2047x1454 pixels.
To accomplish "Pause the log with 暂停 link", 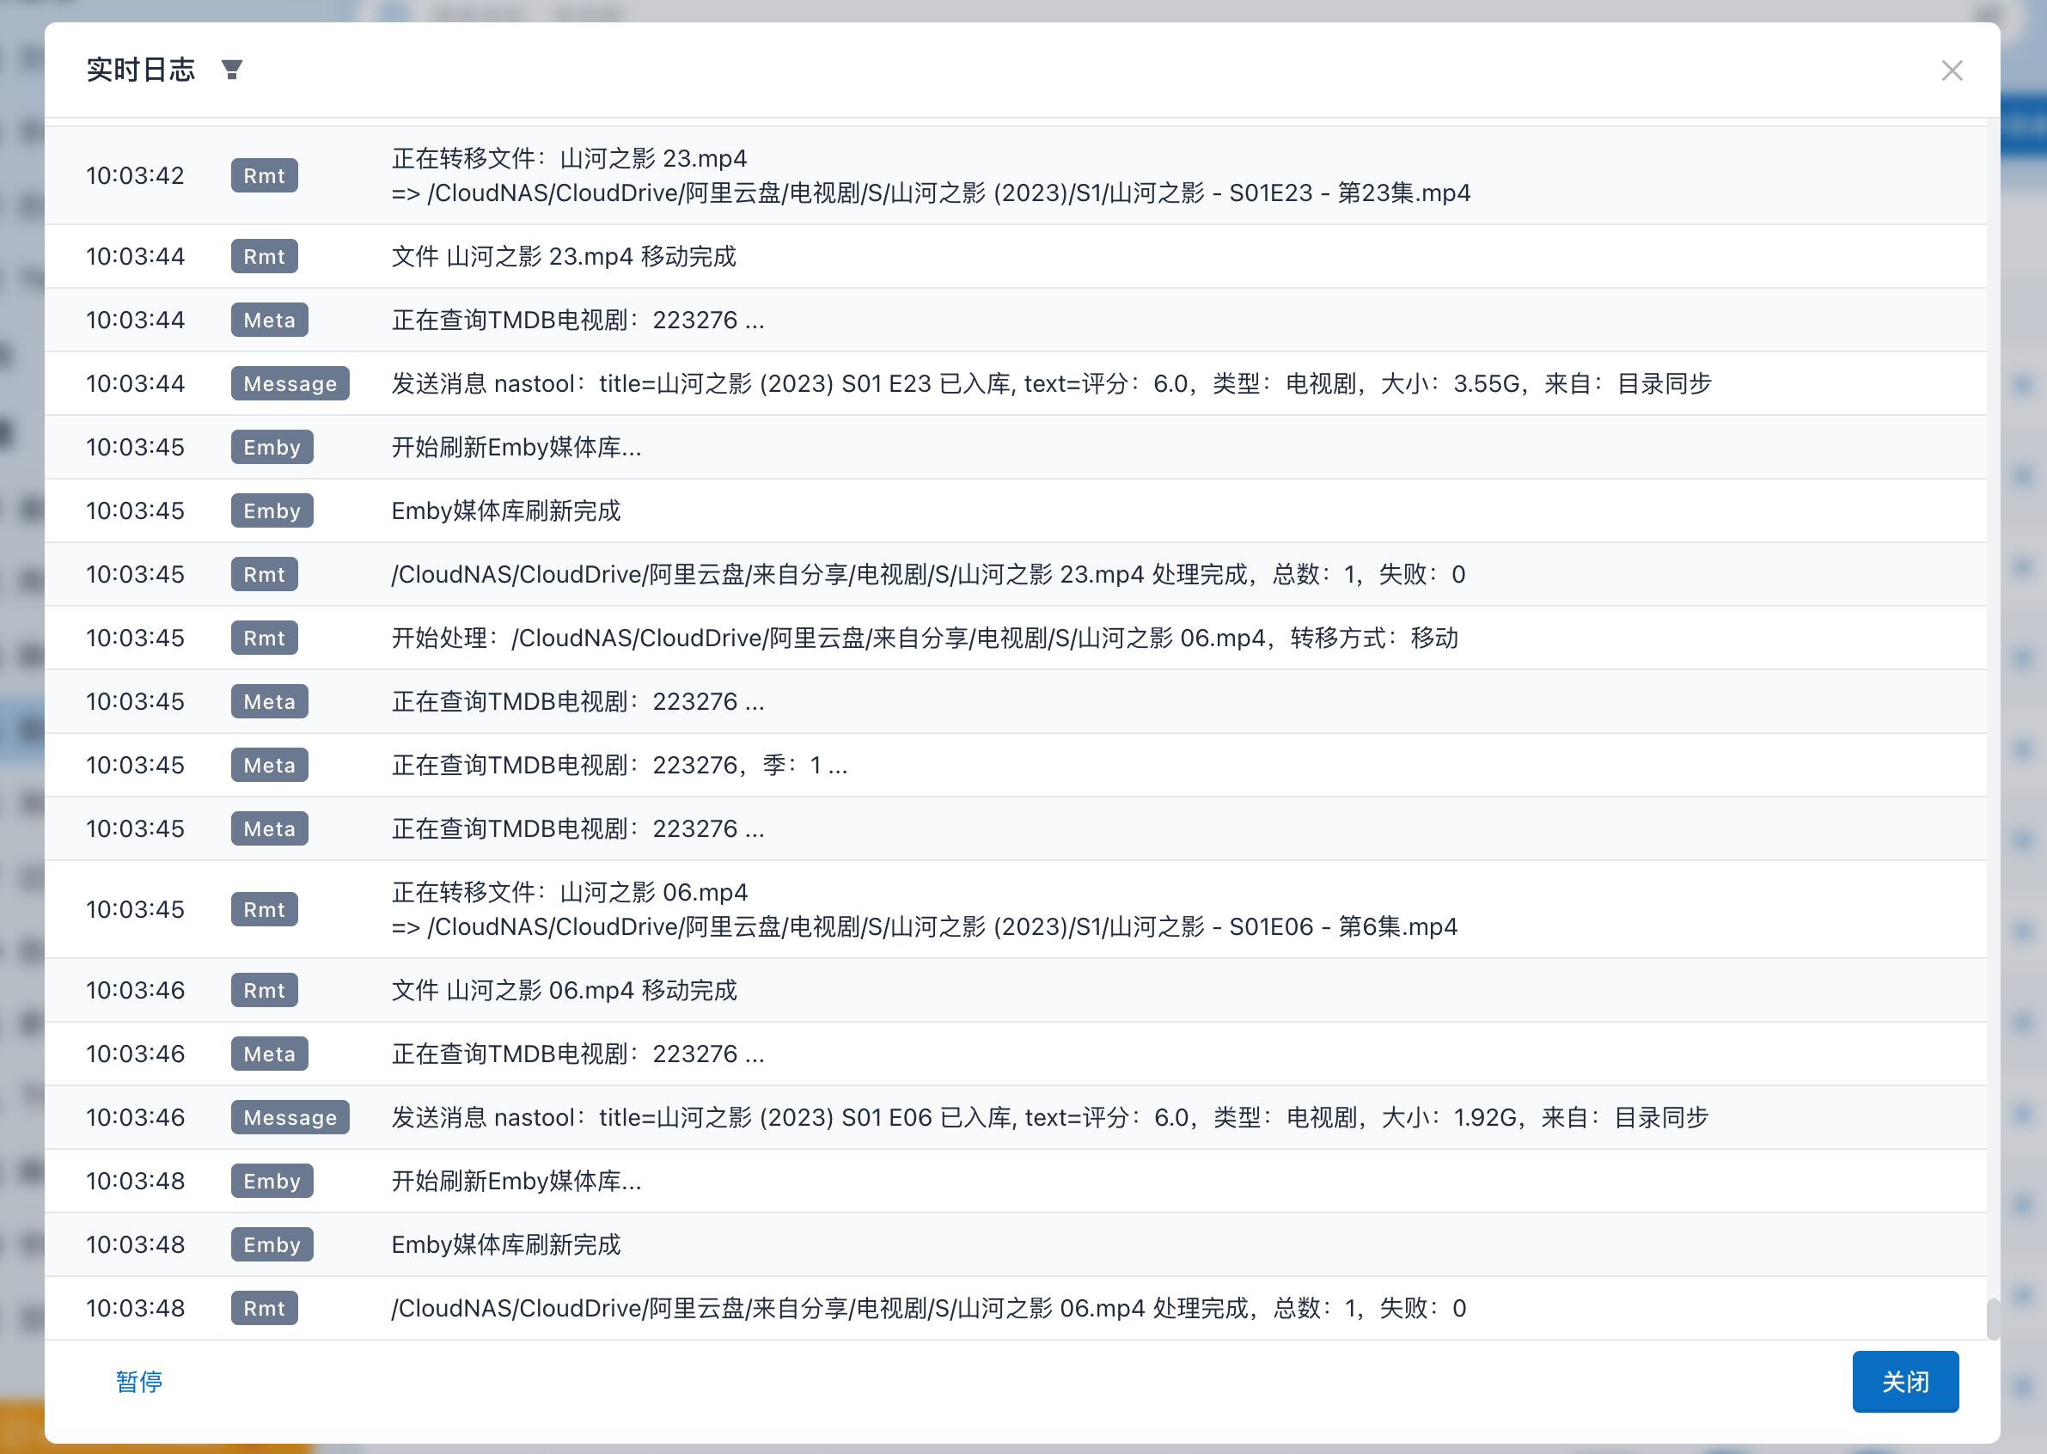I will click(139, 1381).
